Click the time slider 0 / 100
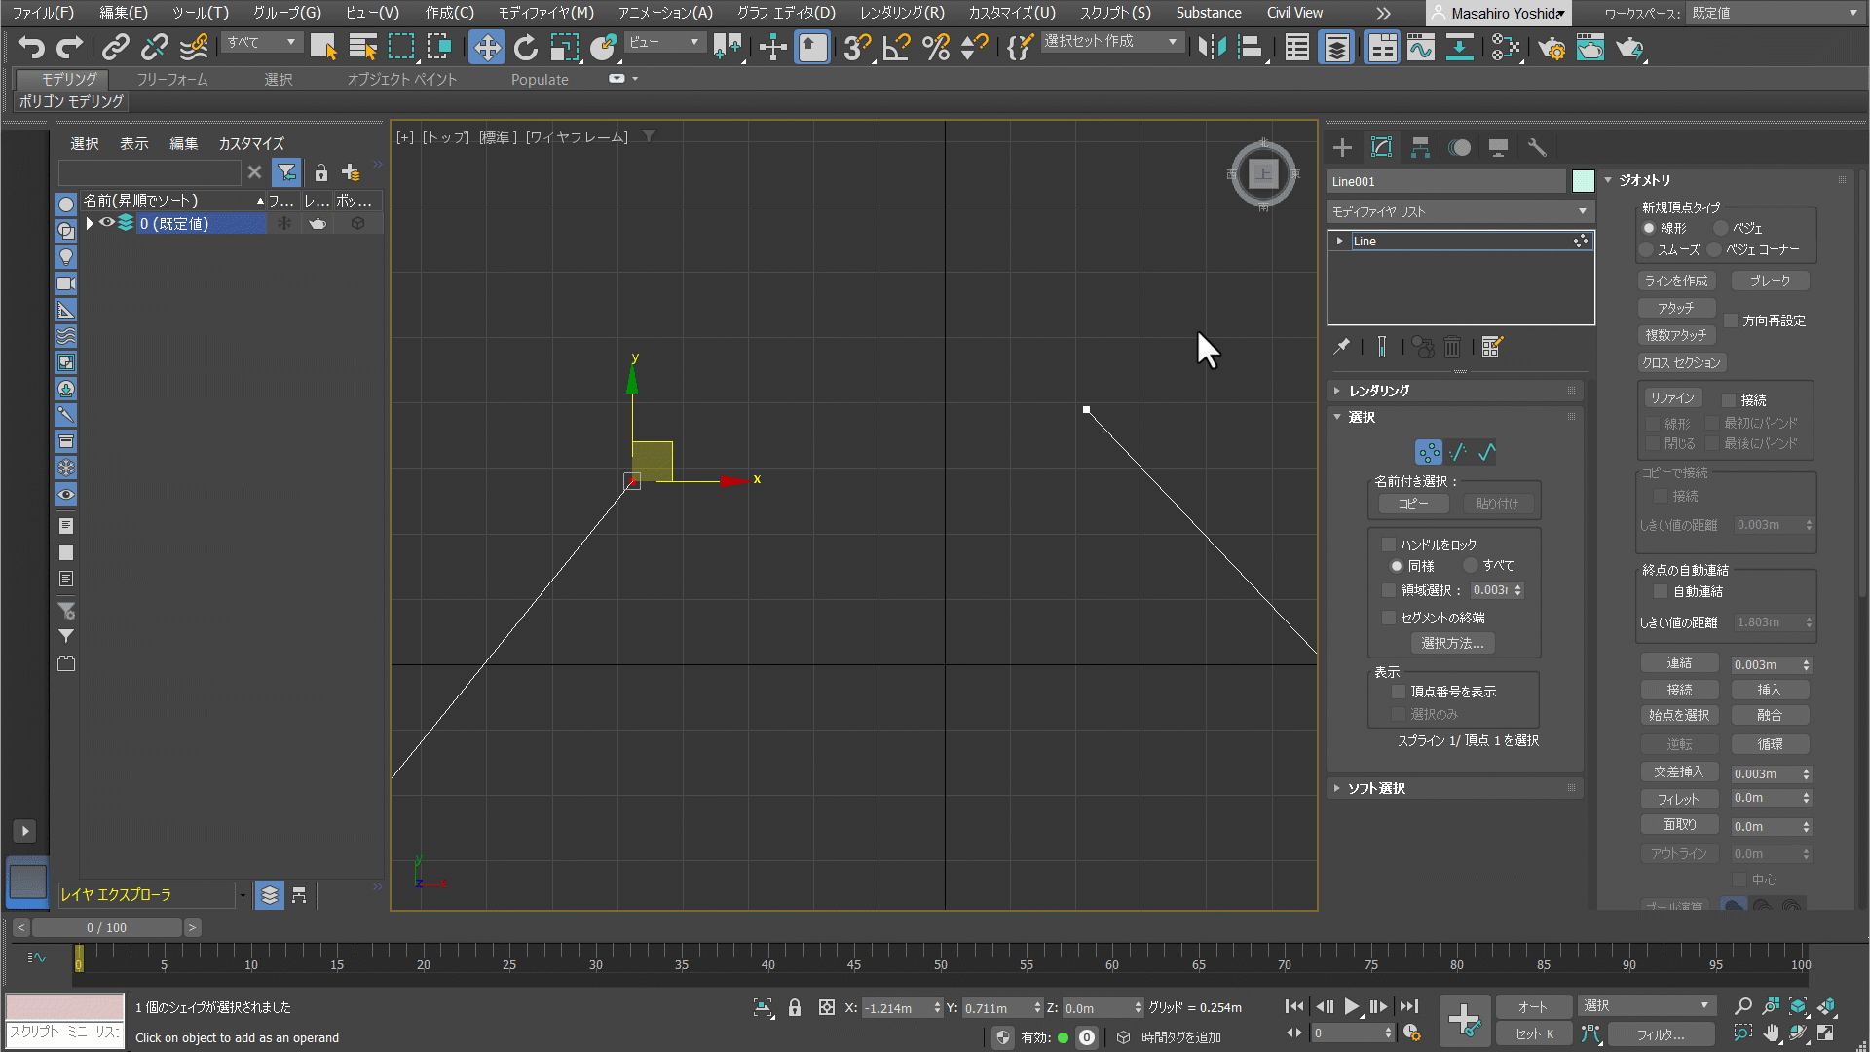Image resolution: width=1870 pixels, height=1052 pixels. click(x=106, y=927)
